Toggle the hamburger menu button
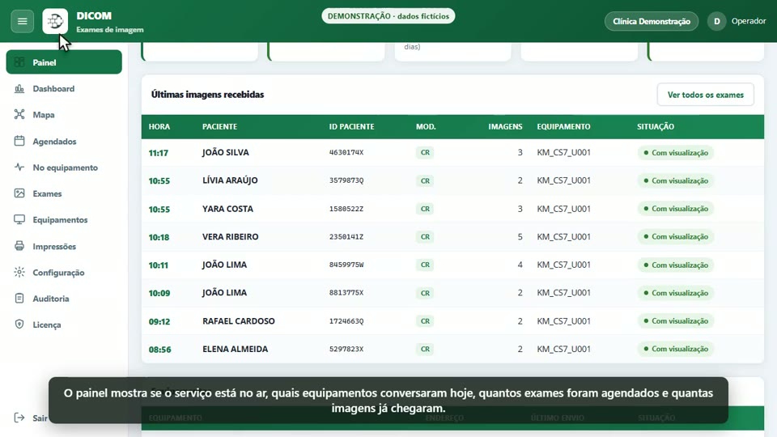This screenshot has width=777, height=437. coord(23,21)
